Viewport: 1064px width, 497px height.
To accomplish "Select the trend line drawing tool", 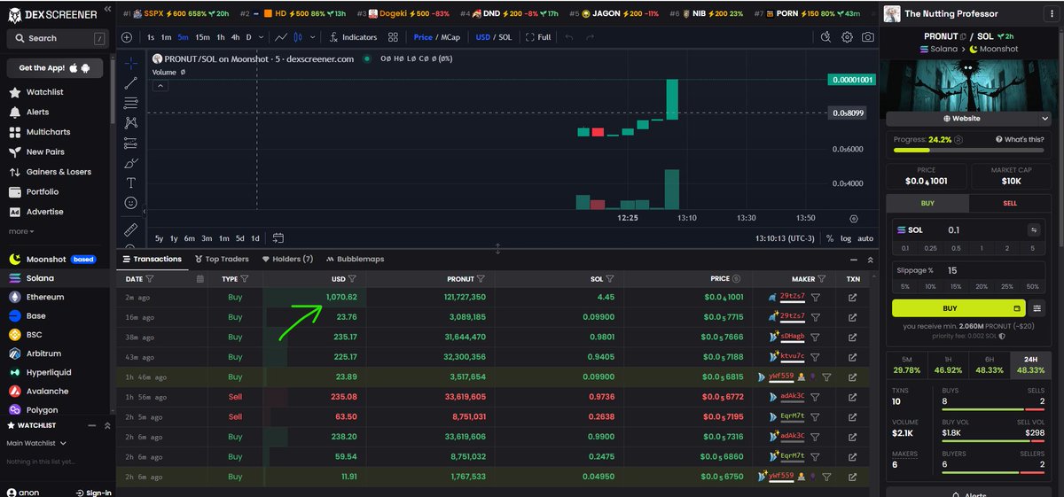I will pyautogui.click(x=131, y=83).
